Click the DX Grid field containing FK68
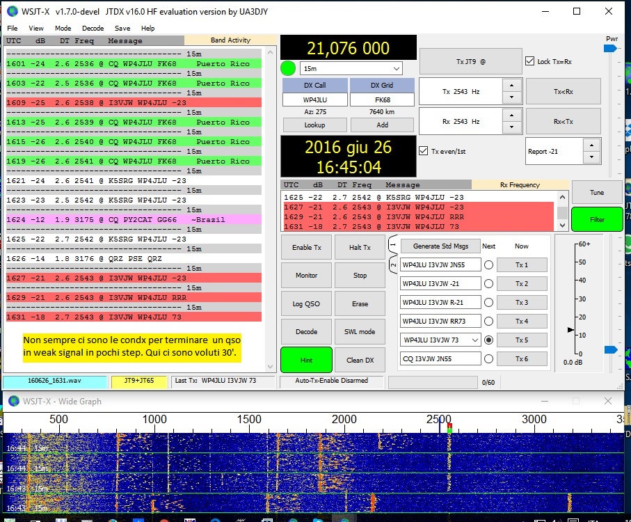Screen dimensions: 631x522 pos(383,100)
